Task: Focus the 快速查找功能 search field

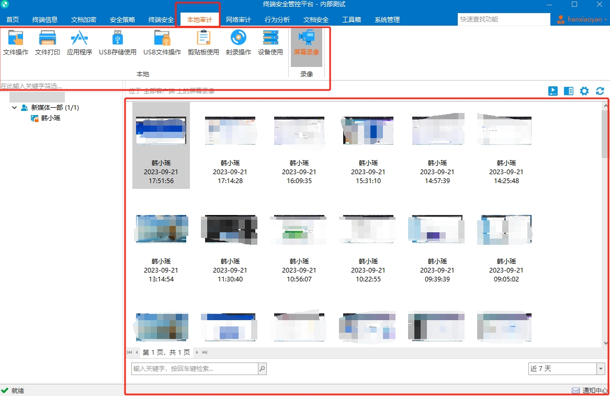Action: (x=504, y=19)
